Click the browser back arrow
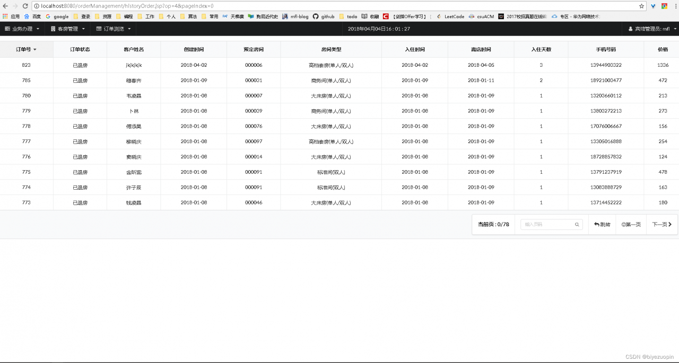Viewport: 679px width, 363px height. coord(5,6)
